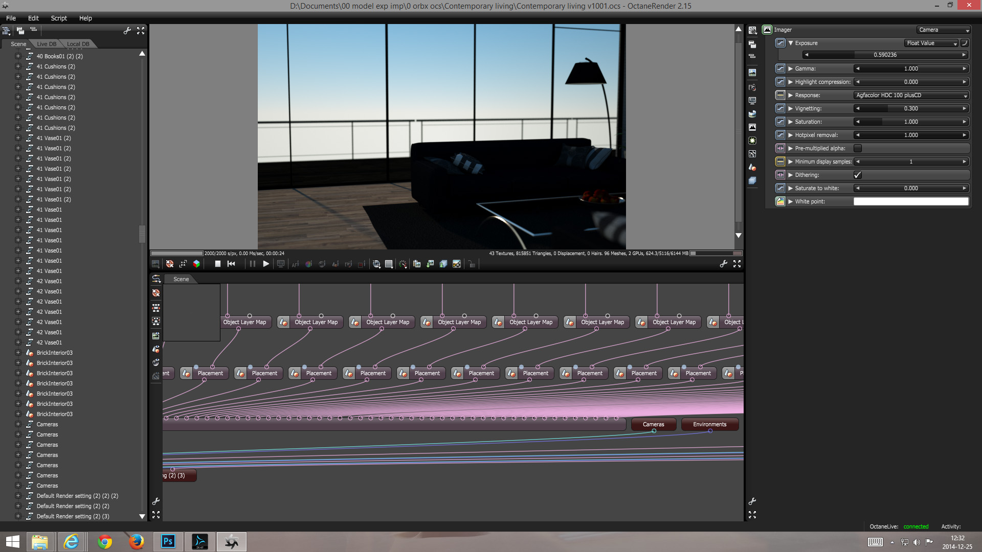The height and width of the screenshot is (552, 982).
Task: Switch to the Live DB tab
Action: click(x=47, y=44)
